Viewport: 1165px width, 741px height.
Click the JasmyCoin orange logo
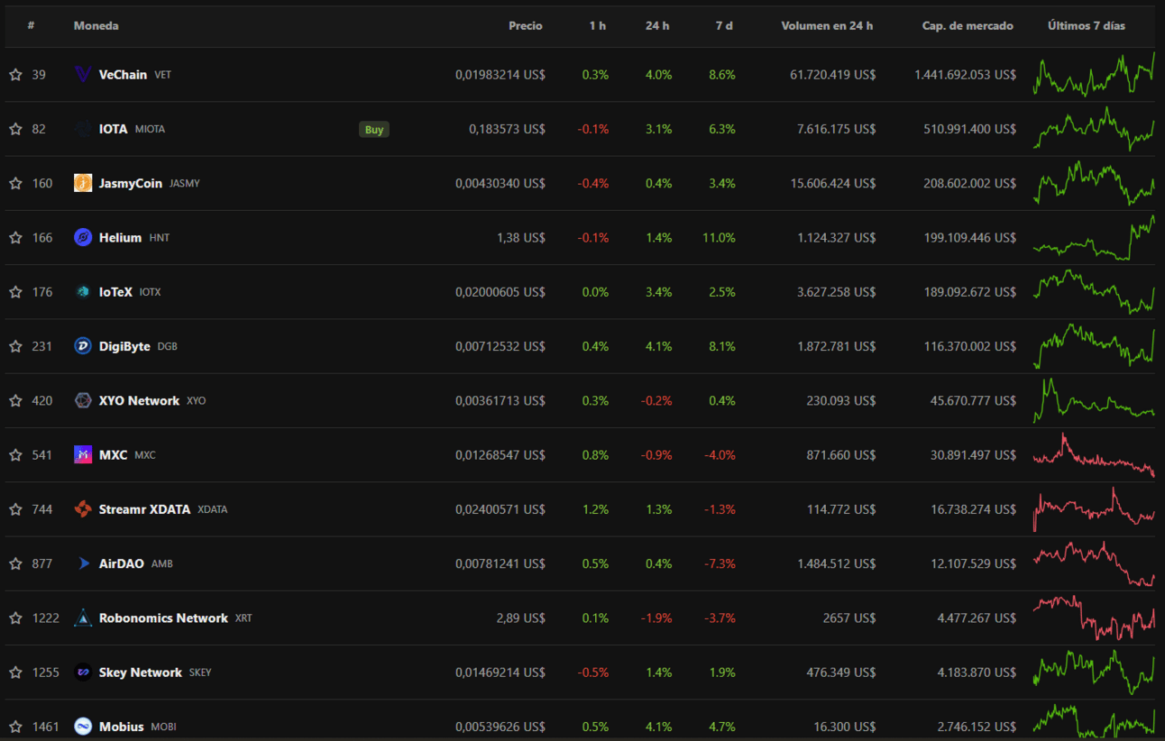pos(83,183)
